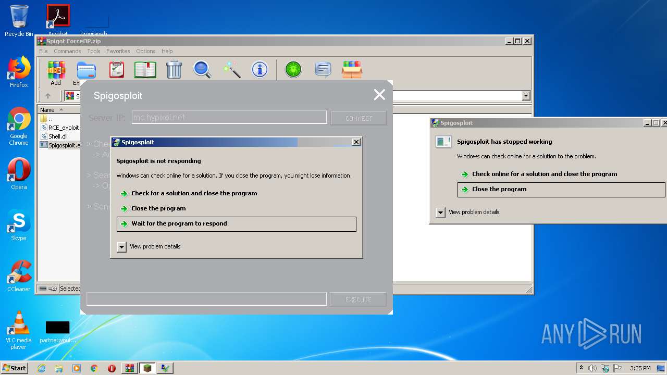Screen dimensions: 667x375
Task: Open the CCleaner desktop shortcut
Action: pyautogui.click(x=19, y=276)
